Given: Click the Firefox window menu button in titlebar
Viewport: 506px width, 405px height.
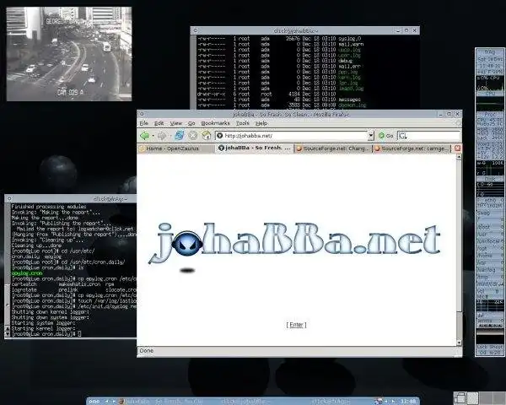Looking at the screenshot, I should click(142, 114).
